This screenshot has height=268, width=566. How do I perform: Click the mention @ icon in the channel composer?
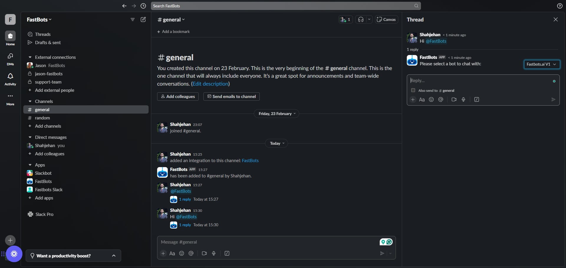(191, 253)
